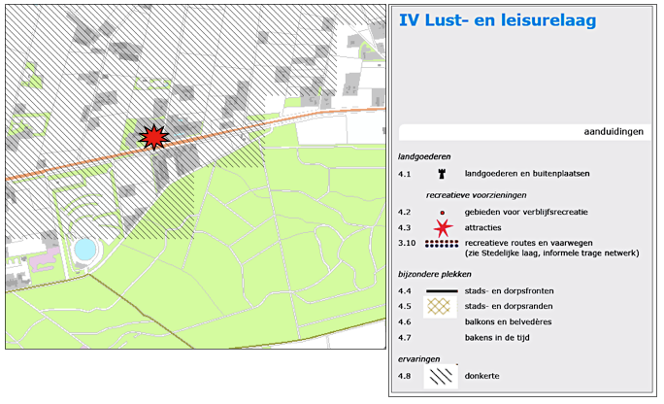The width and height of the screenshot is (664, 404).
Task: Click 'recreatieve routes en vaarwegen' label
Action: (528, 243)
